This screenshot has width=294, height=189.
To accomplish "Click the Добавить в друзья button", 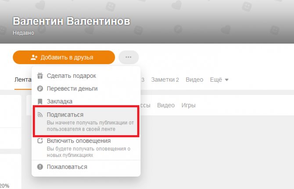I will pos(64,57).
